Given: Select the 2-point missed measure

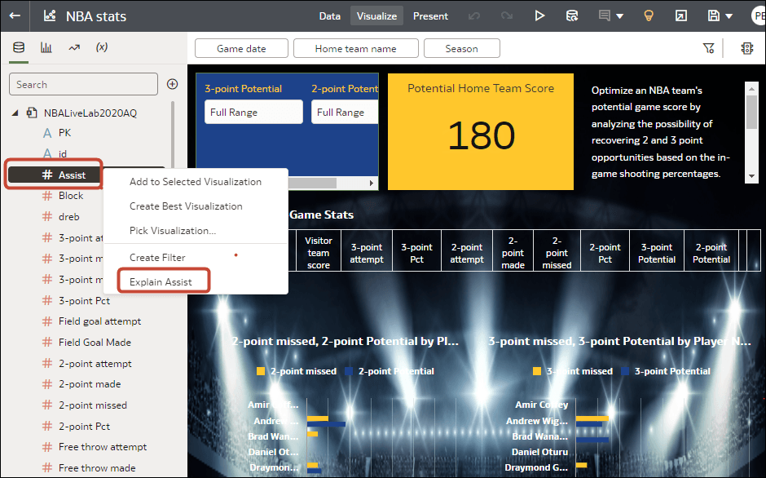Looking at the screenshot, I should [93, 405].
